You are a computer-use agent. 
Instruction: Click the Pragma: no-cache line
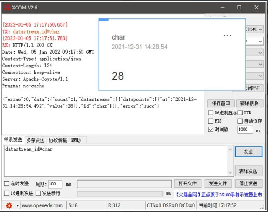pyautogui.click(x=23, y=86)
